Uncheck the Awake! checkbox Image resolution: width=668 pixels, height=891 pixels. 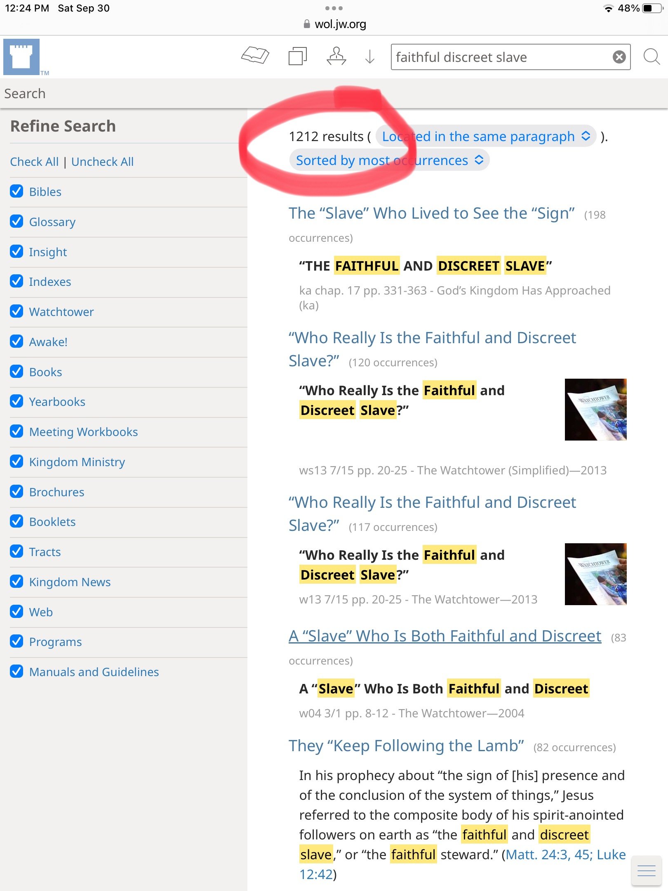click(x=16, y=341)
